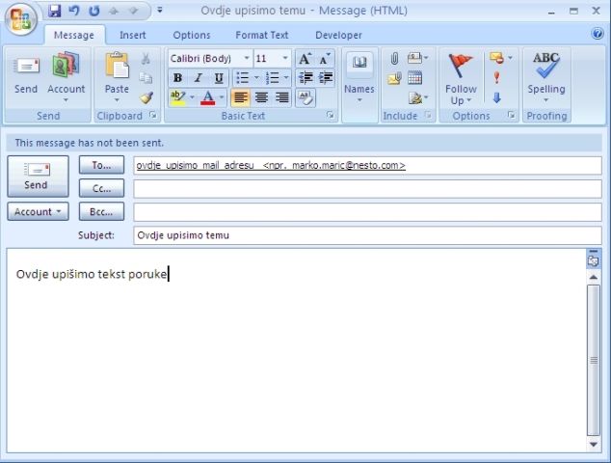Viewport: 611px width, 463px height.
Task: Click the Subject input field
Action: (367, 235)
